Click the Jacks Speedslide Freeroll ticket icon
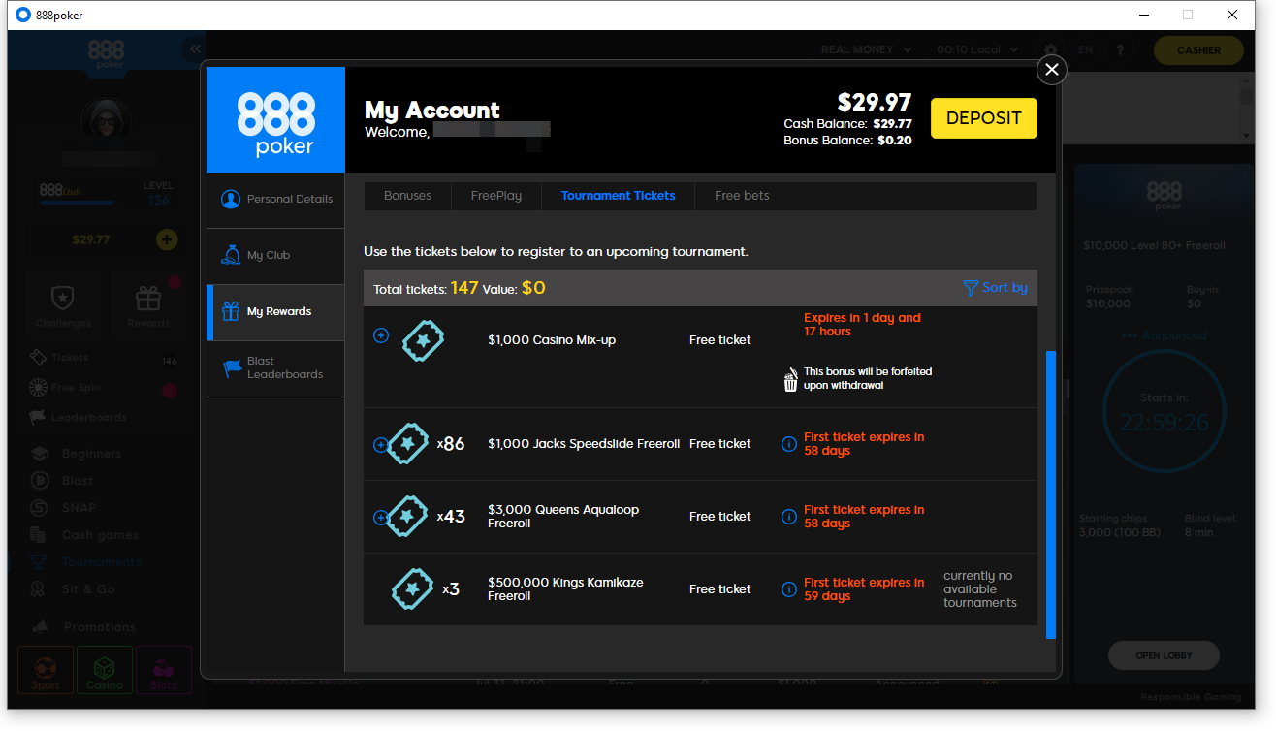The width and height of the screenshot is (1276, 731). pos(408,444)
